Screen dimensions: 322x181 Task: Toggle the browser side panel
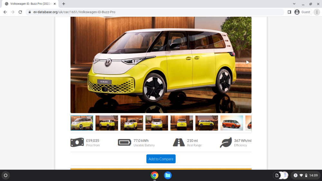pyautogui.click(x=289, y=12)
